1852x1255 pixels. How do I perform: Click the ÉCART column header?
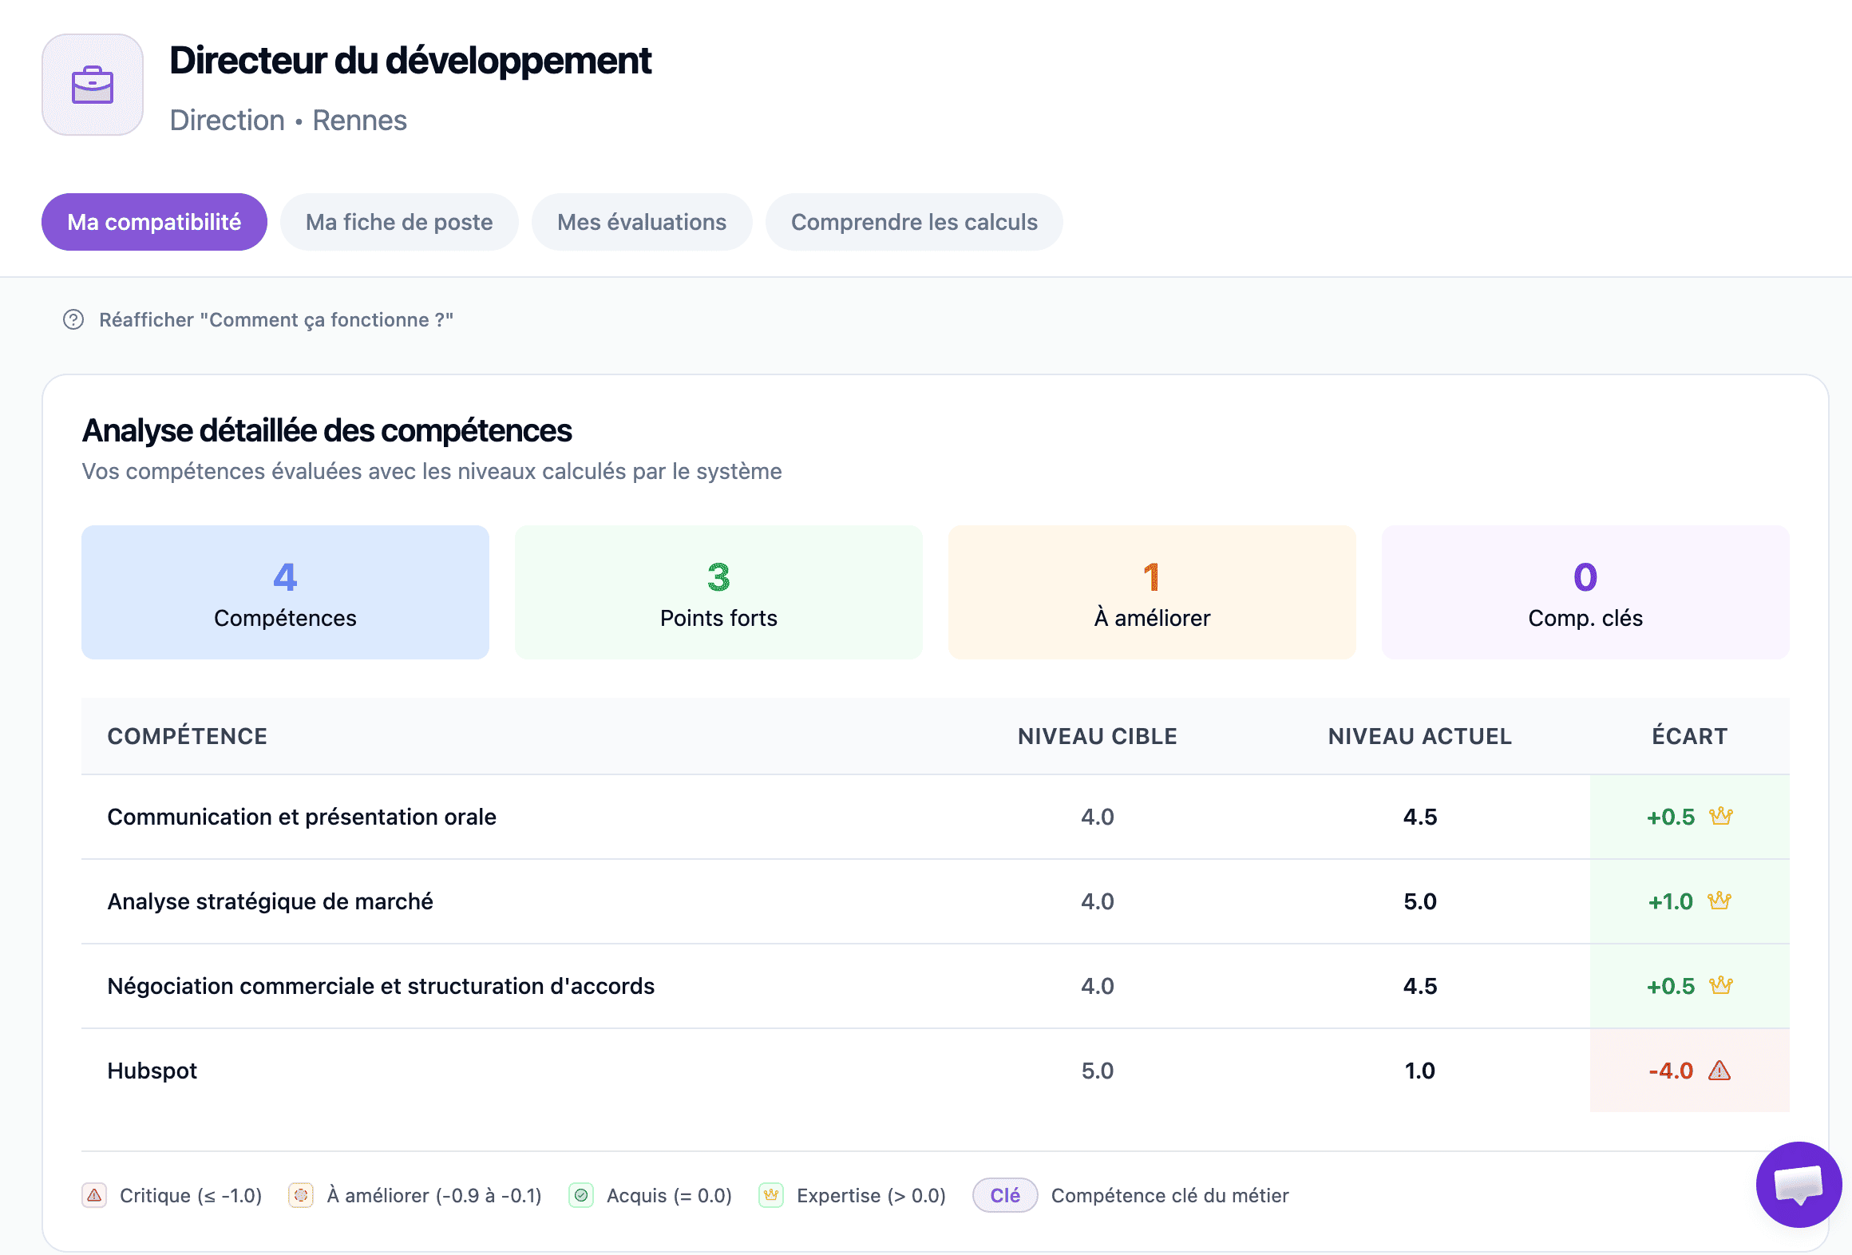(1690, 736)
